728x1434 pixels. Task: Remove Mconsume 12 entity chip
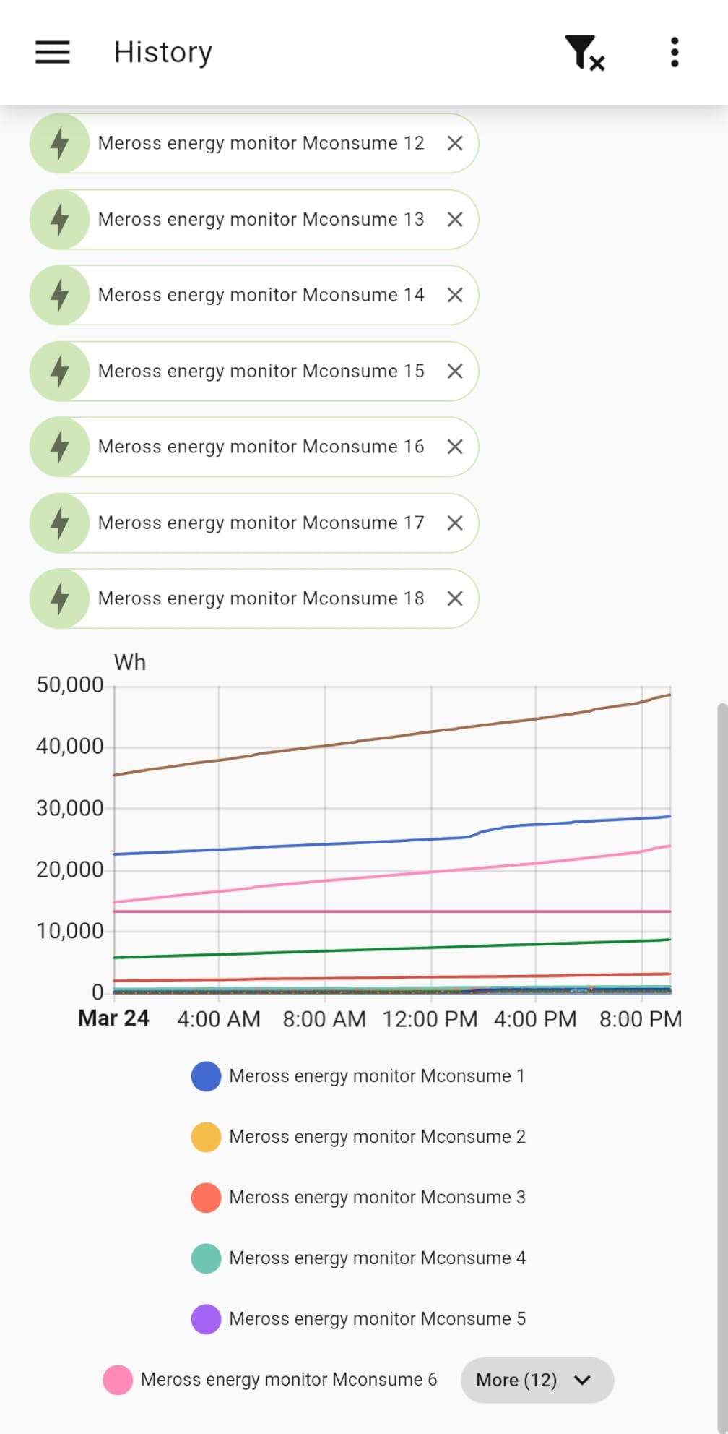pyautogui.click(x=455, y=143)
